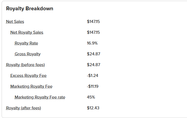The image size is (187, 118).
Task: Select the -$11.19 marketing fee value
Action: click(x=93, y=86)
